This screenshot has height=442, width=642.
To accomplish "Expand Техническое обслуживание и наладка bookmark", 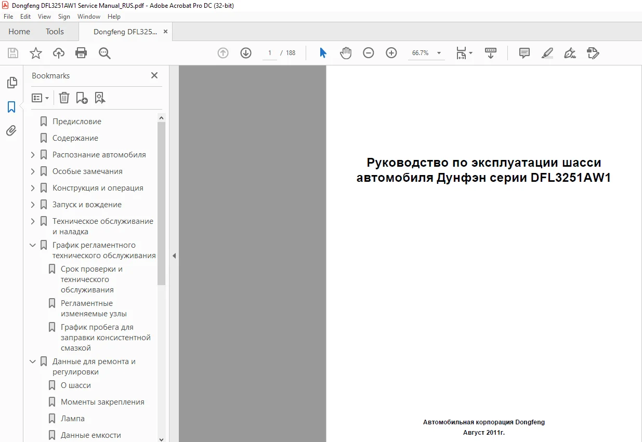I will click(x=33, y=221).
